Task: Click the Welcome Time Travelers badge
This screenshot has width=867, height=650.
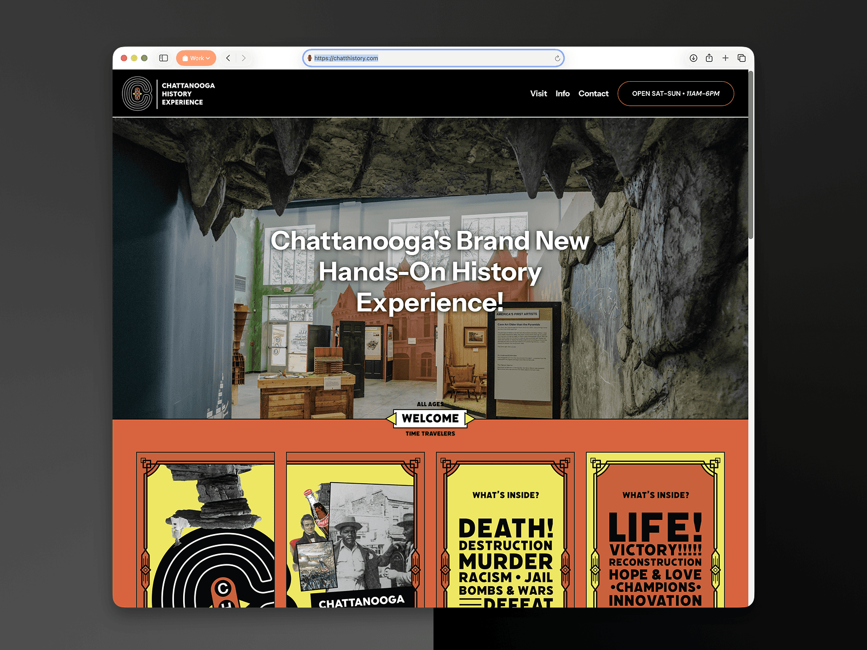Action: [430, 419]
